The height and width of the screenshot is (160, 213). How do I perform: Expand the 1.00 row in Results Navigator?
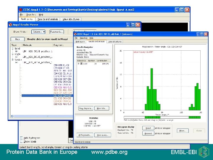(x=78, y=63)
